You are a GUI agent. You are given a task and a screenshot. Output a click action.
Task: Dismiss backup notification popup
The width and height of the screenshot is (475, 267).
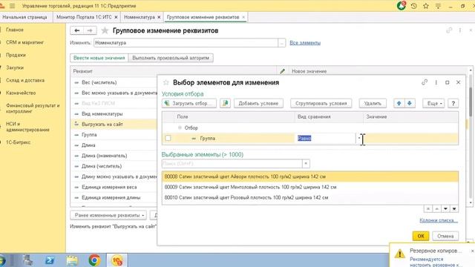(x=472, y=251)
